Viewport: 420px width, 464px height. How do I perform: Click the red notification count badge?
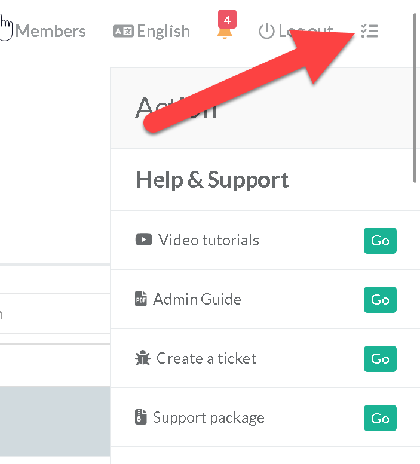(x=227, y=20)
